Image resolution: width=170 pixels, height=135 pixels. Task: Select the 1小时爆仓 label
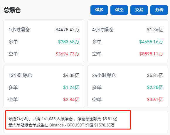(19, 30)
